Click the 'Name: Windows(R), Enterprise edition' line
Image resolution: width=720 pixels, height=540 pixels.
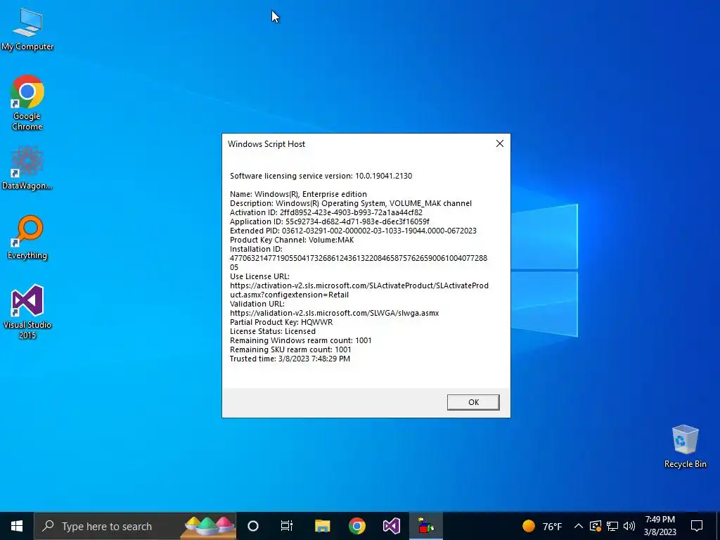pos(298,194)
